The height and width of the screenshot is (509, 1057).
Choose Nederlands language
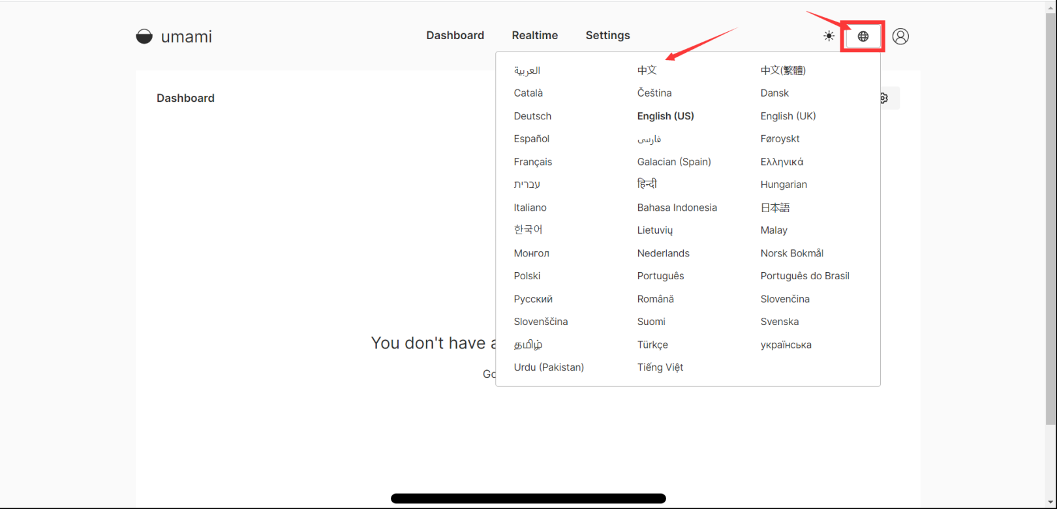(663, 253)
